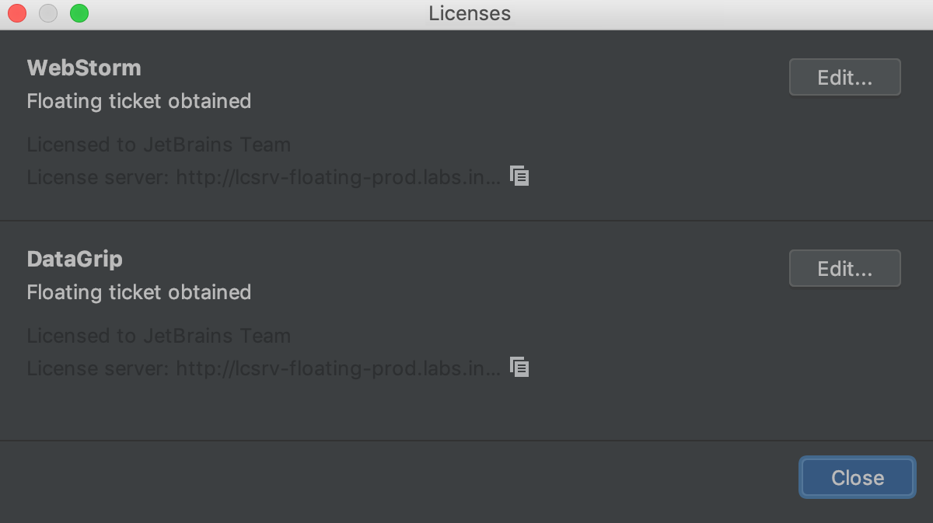Close the Licenses window with red button
This screenshot has height=523, width=933.
16,13
